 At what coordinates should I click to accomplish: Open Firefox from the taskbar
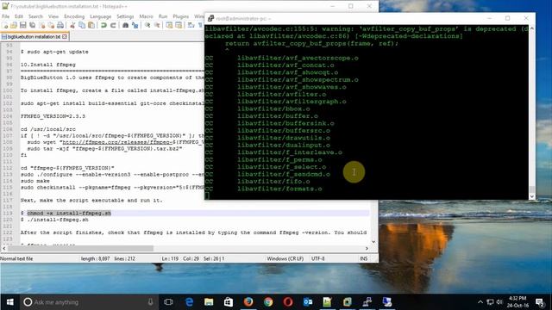coord(248,302)
